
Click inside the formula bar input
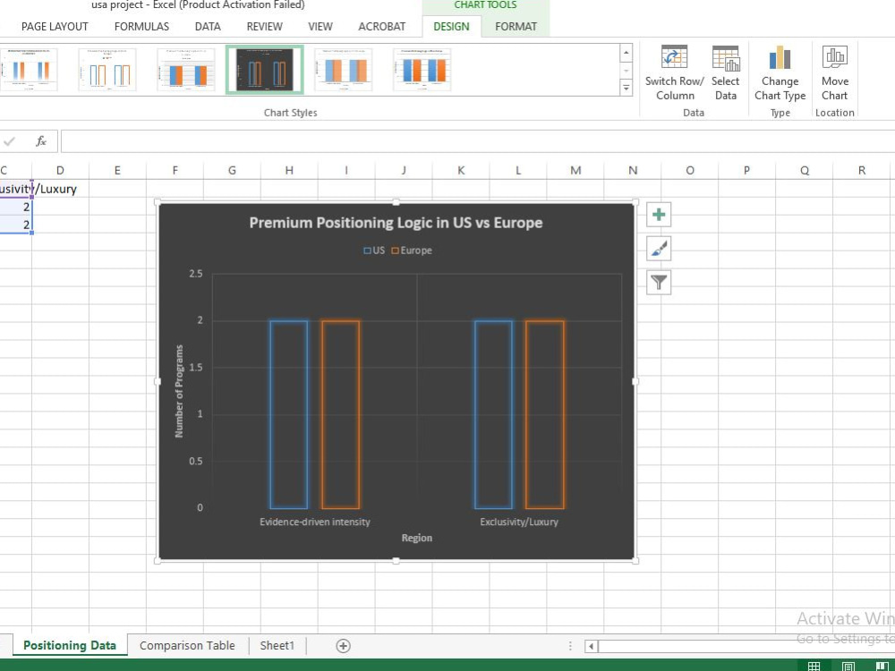coord(477,141)
